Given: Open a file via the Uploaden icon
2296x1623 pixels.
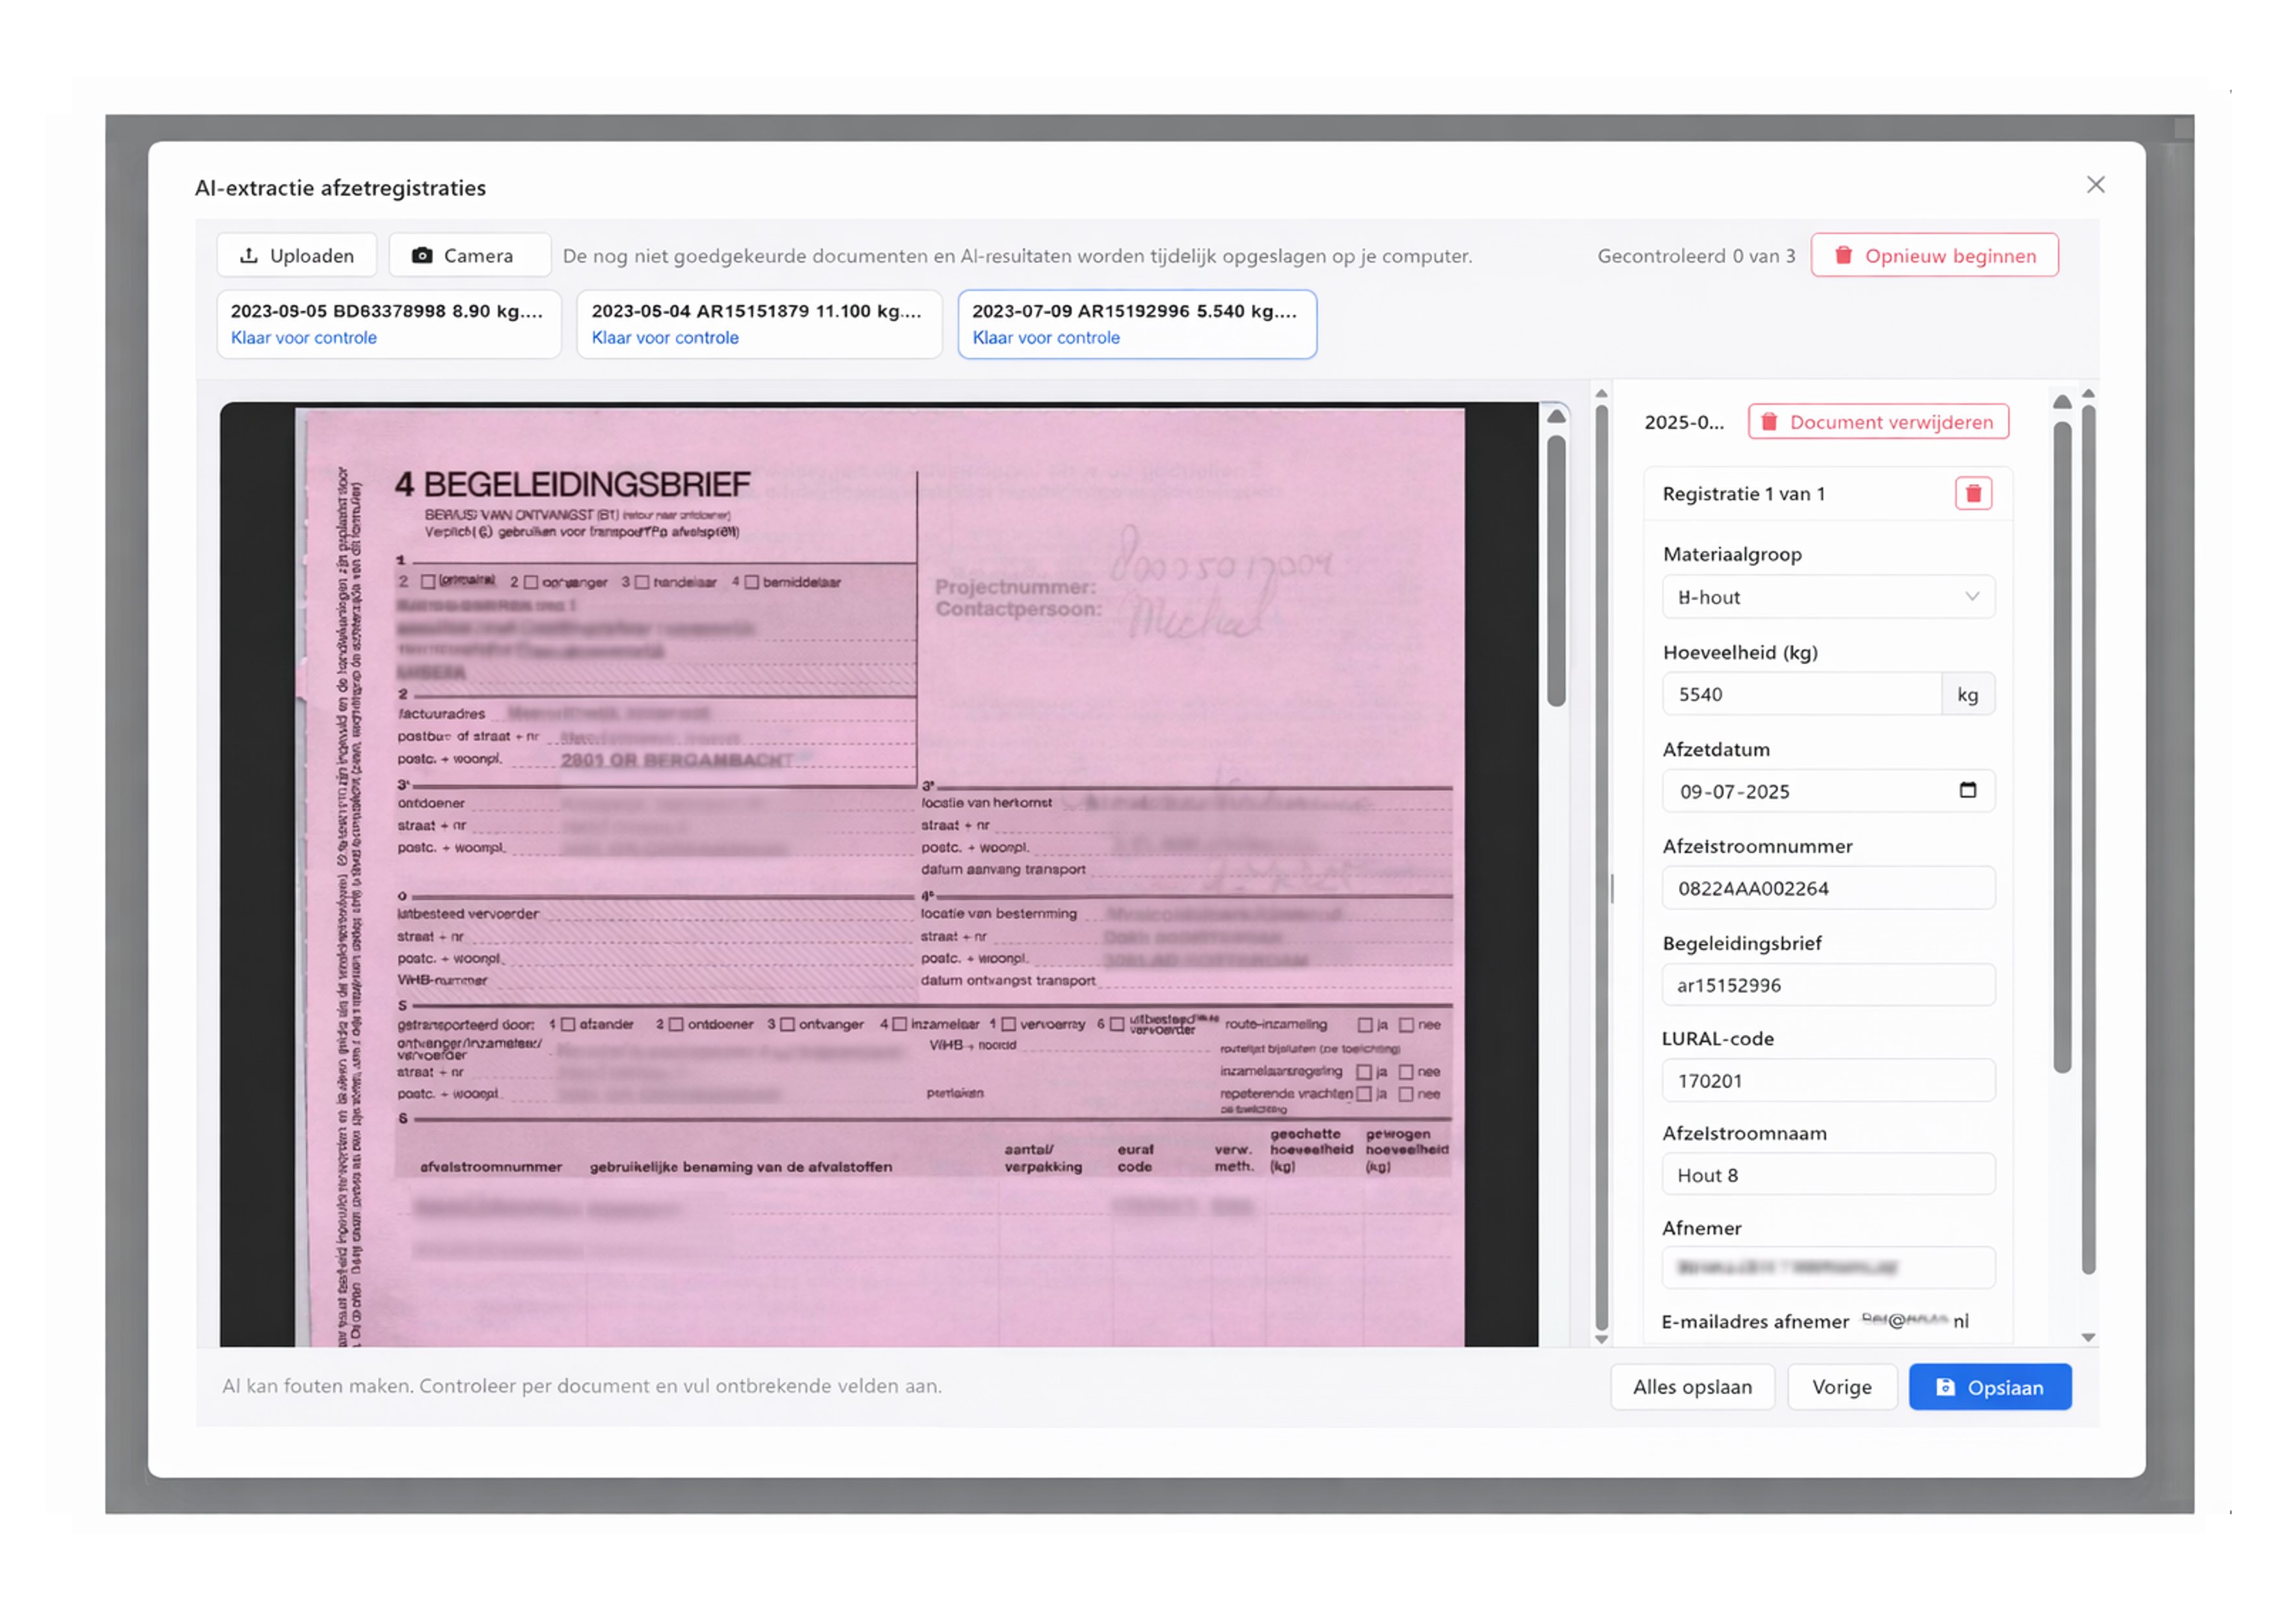Looking at the screenshot, I should click(x=250, y=255).
